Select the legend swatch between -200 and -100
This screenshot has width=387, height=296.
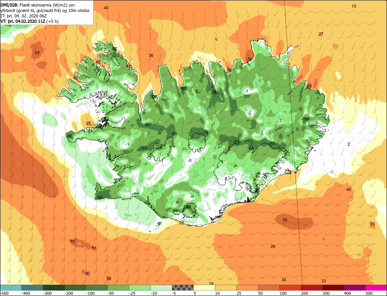pyautogui.click(x=75, y=287)
